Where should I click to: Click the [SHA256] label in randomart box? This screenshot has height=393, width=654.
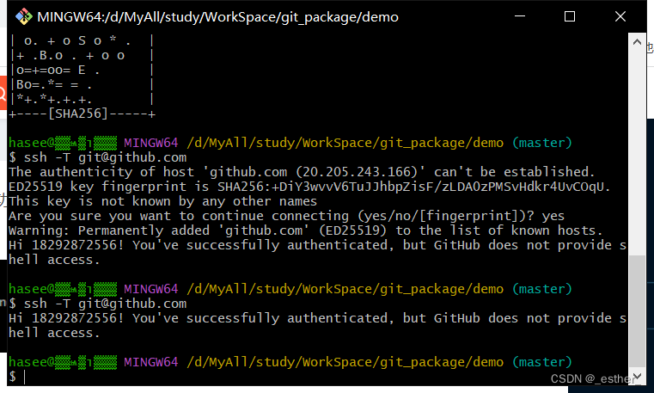click(78, 114)
